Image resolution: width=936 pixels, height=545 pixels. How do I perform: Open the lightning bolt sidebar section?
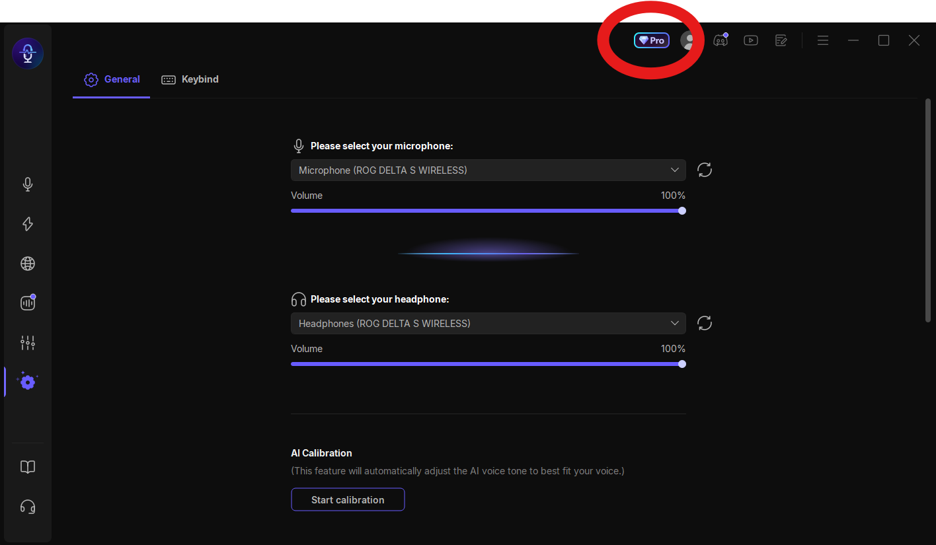pyautogui.click(x=28, y=224)
